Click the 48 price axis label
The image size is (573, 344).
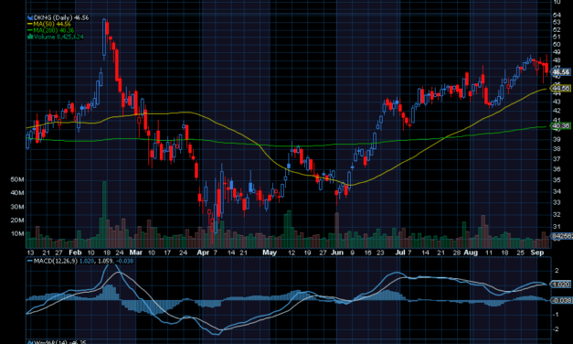[557, 60]
